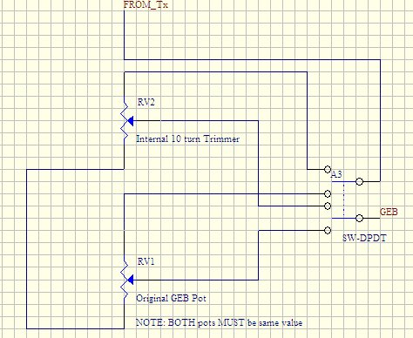Click the A3 switch designator
Viewport: 413px width, 338px height.
tap(336, 174)
